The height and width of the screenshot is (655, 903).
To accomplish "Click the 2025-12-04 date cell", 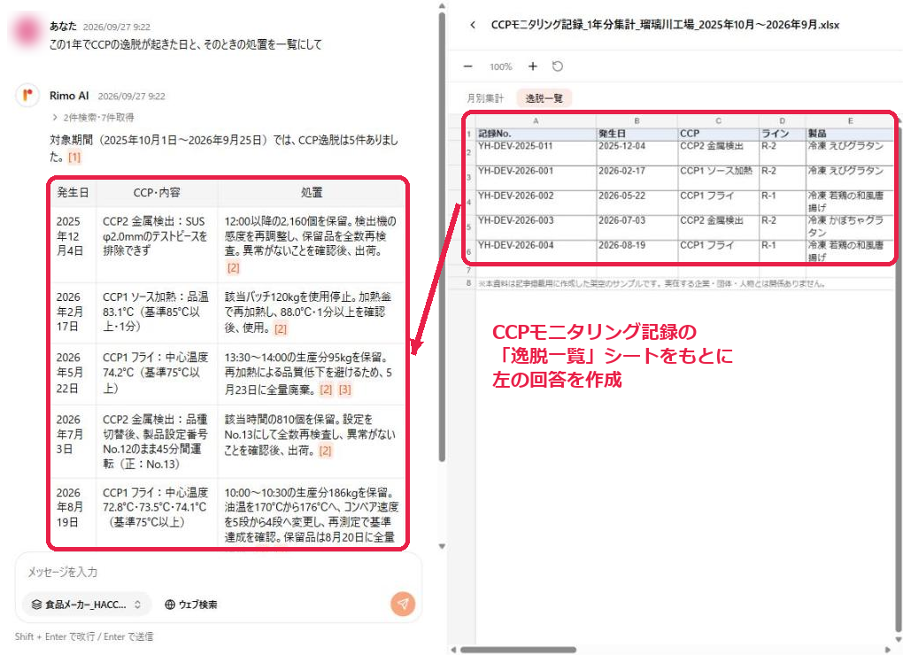I will pyautogui.click(x=637, y=152).
